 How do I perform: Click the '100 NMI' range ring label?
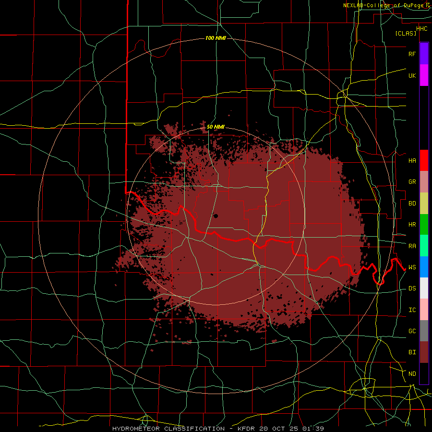216,38
